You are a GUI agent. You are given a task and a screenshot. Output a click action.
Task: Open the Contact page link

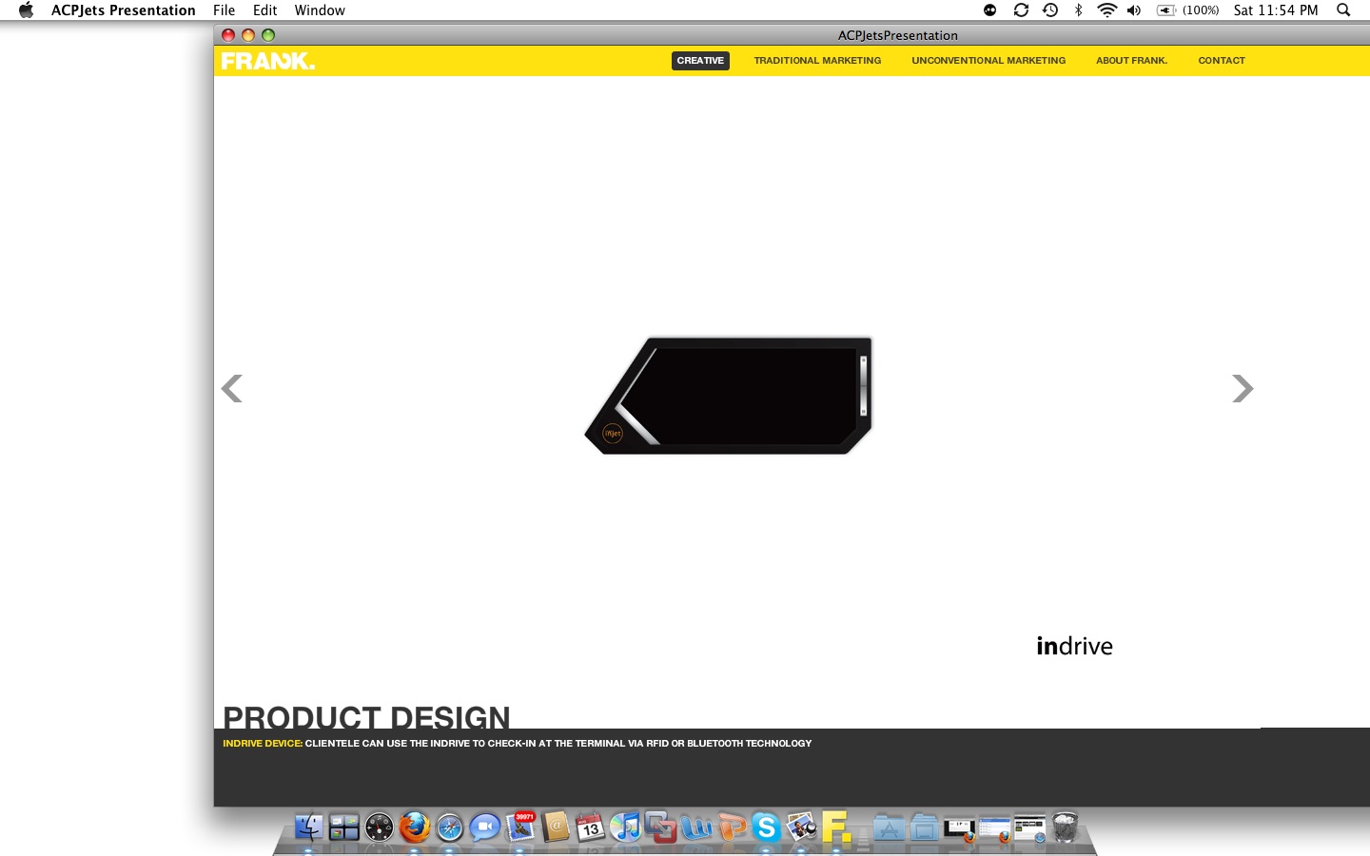(1222, 61)
